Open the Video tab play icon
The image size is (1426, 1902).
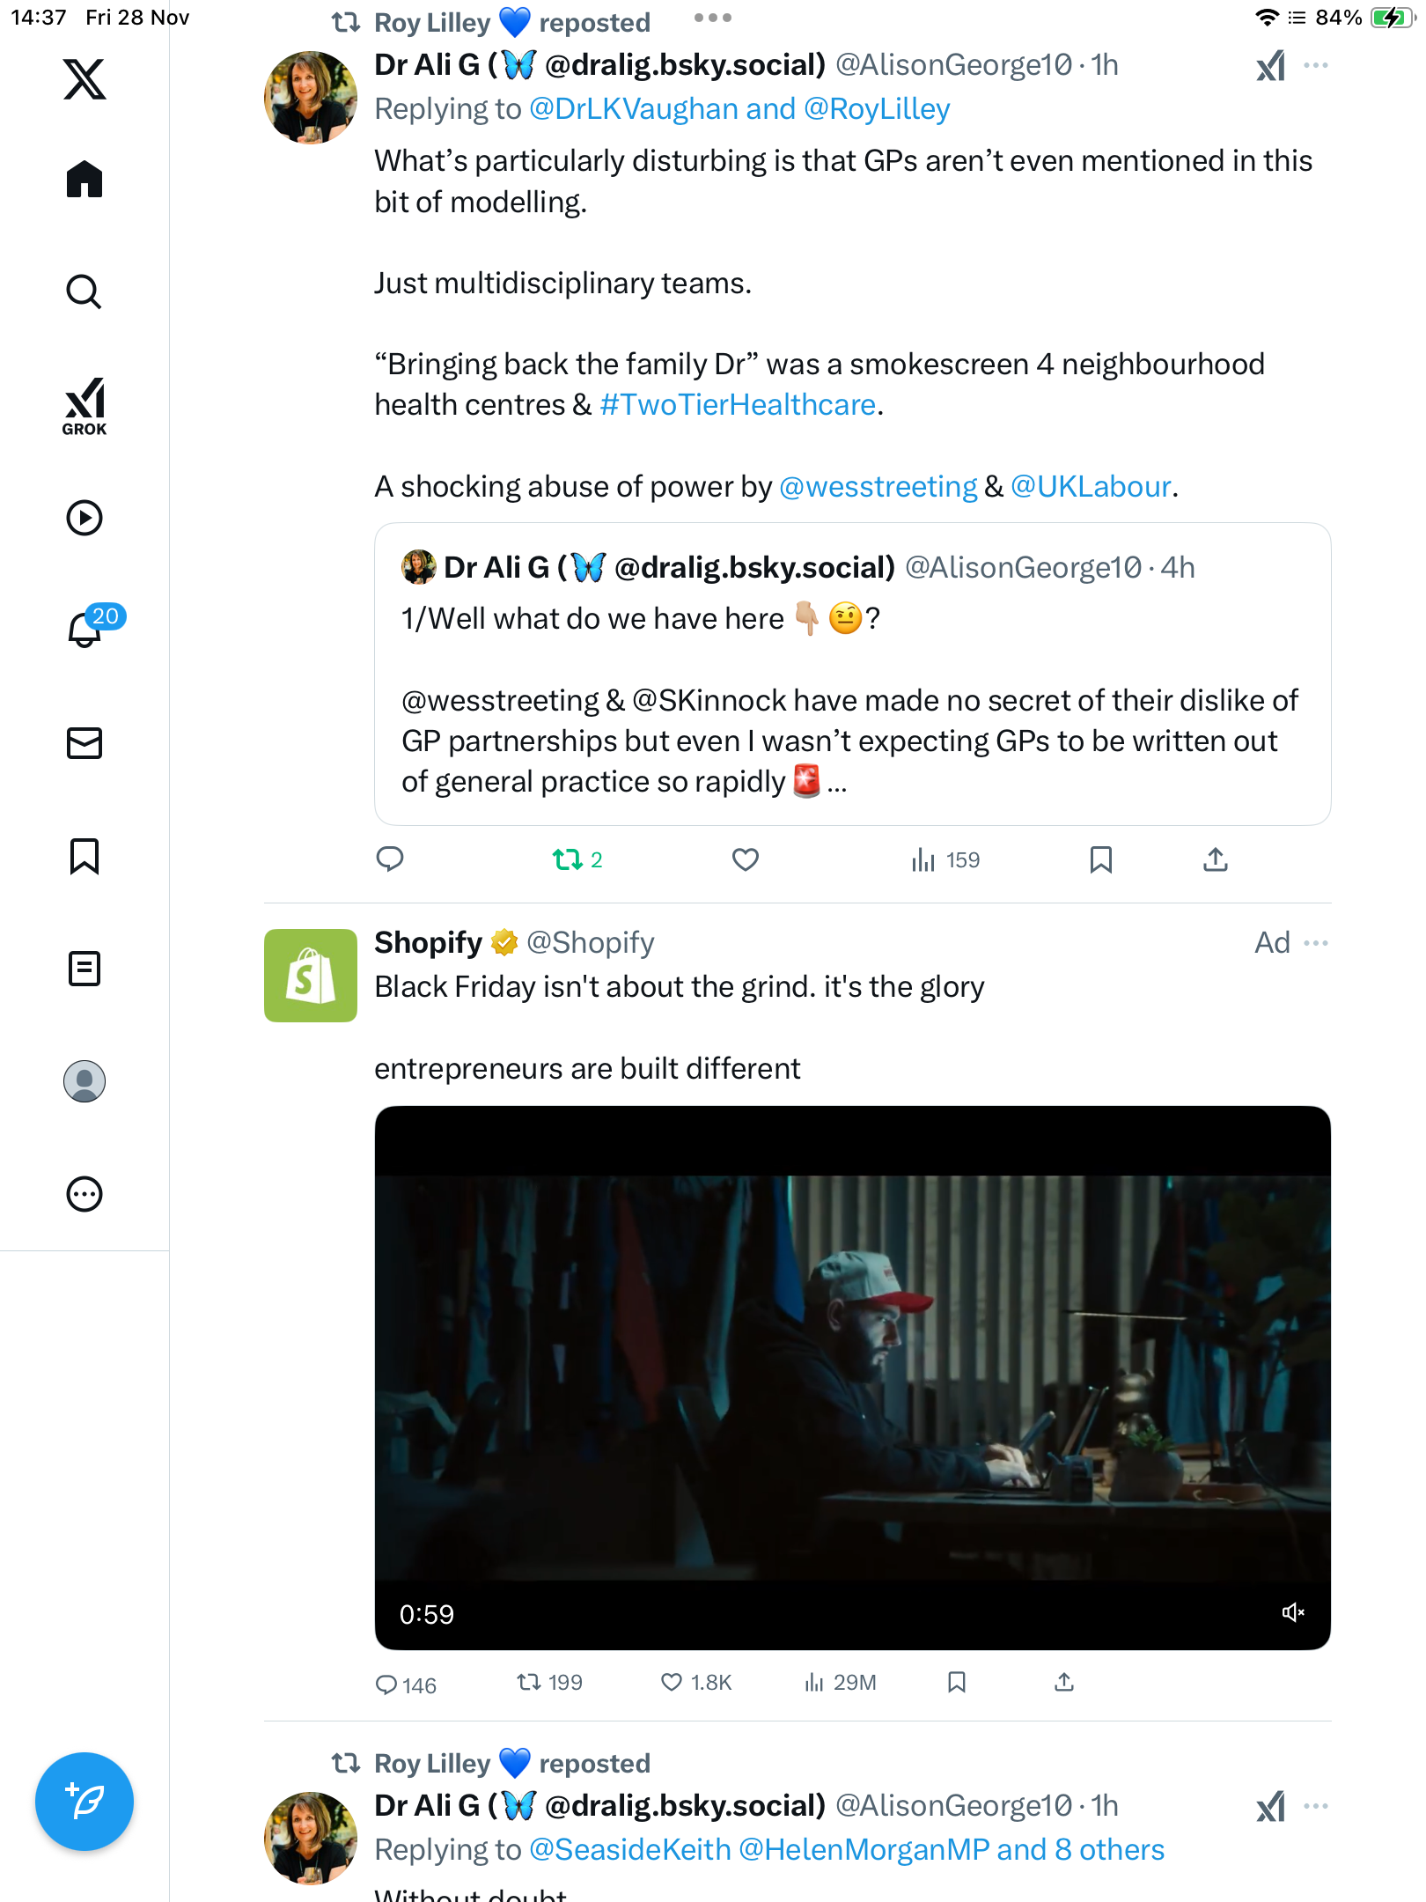pos(85,518)
